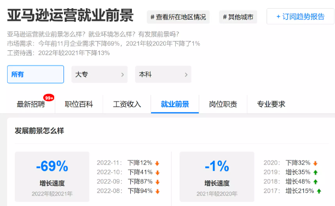Screen dimensions: 335x206
Task: Open the 最新招聘 tab
Action: coord(31,104)
